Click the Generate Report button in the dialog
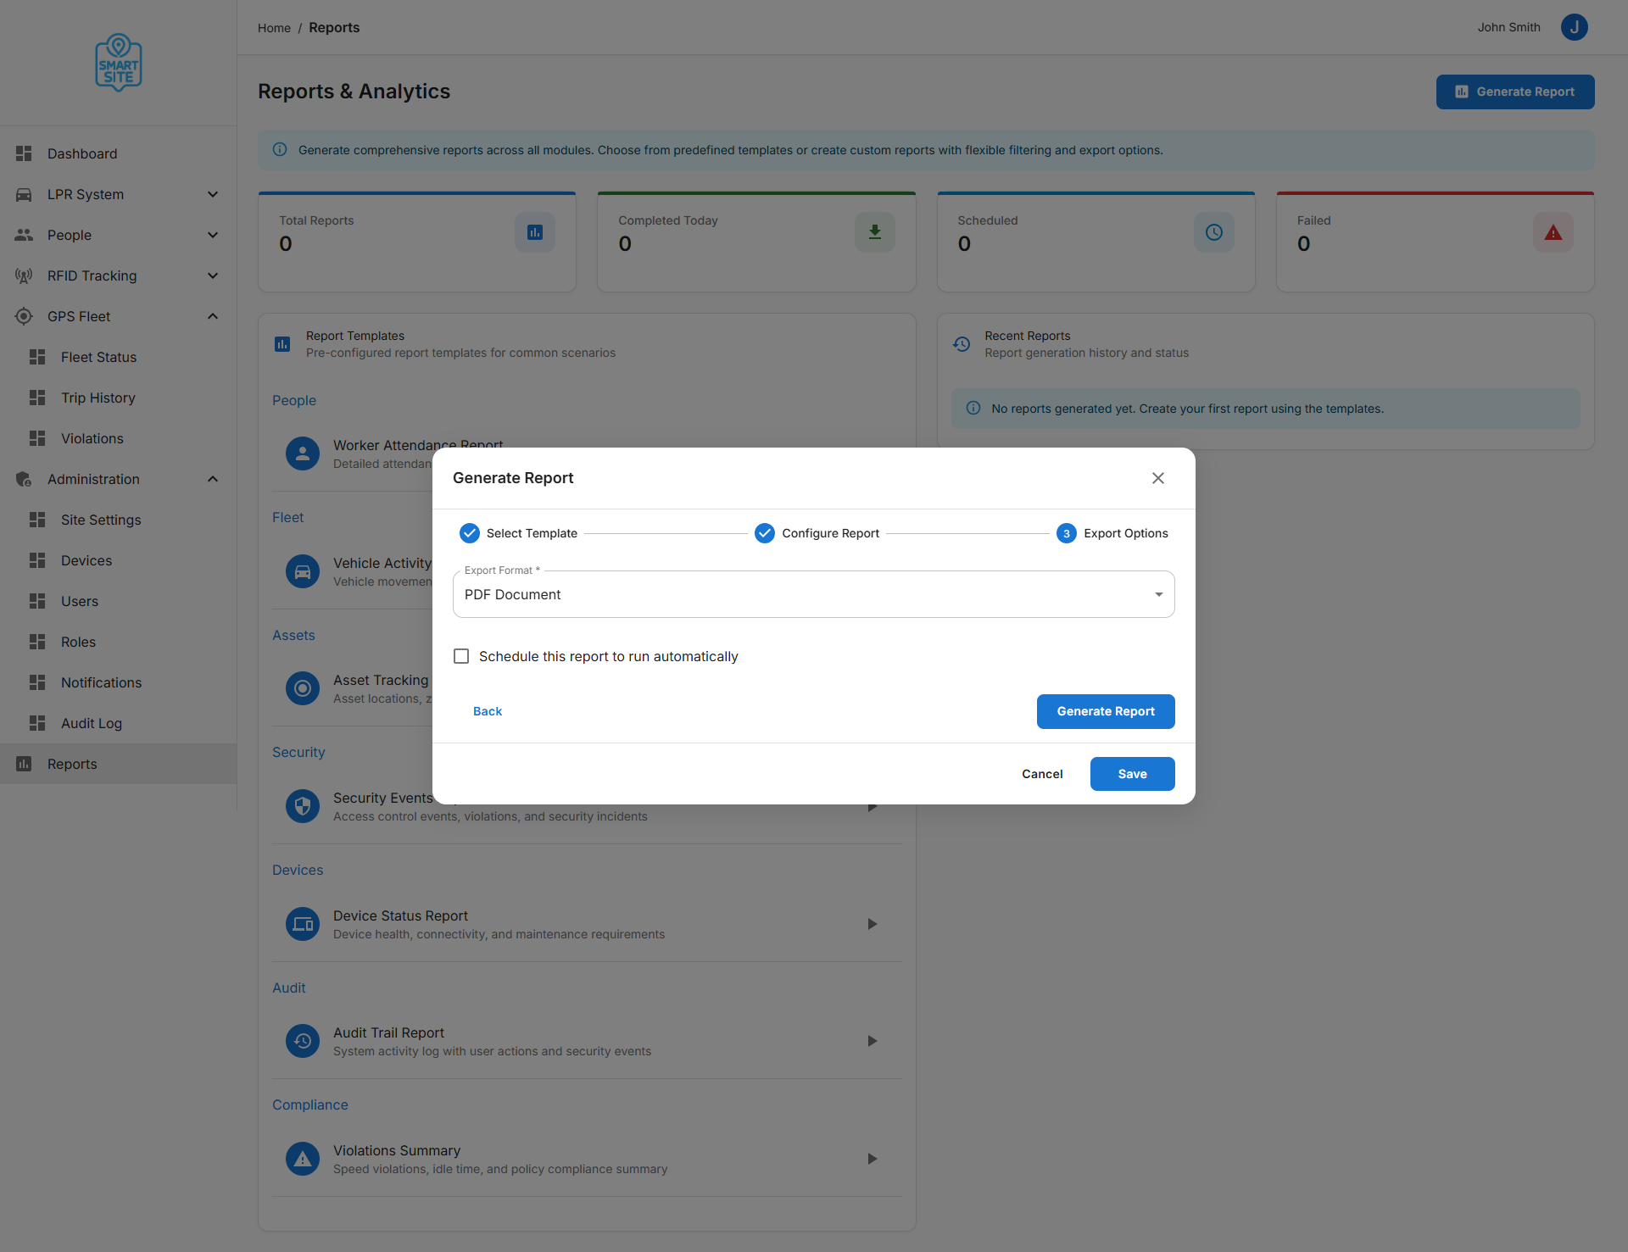This screenshot has height=1252, width=1628. click(1105, 711)
